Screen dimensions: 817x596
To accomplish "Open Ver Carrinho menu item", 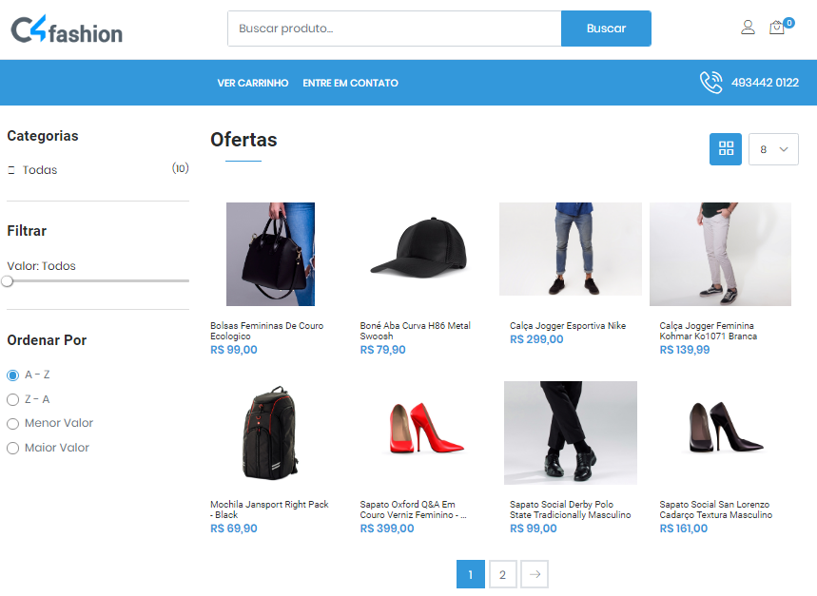I will [x=252, y=83].
